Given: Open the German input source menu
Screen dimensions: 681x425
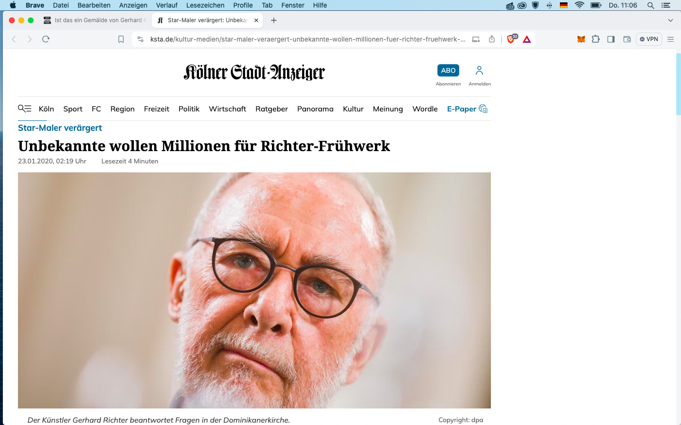Looking at the screenshot, I should (564, 5).
